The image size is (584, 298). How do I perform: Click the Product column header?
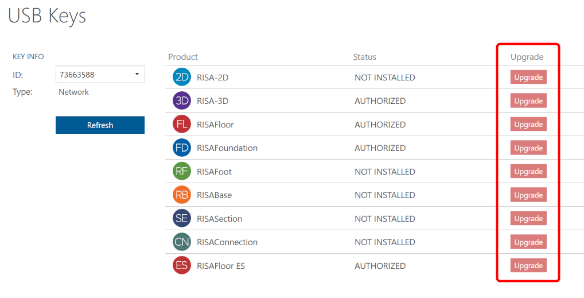[x=183, y=57]
